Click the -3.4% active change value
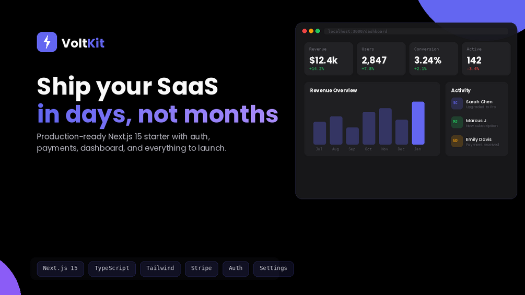Viewport: 525px width, 295px height. pos(473,69)
